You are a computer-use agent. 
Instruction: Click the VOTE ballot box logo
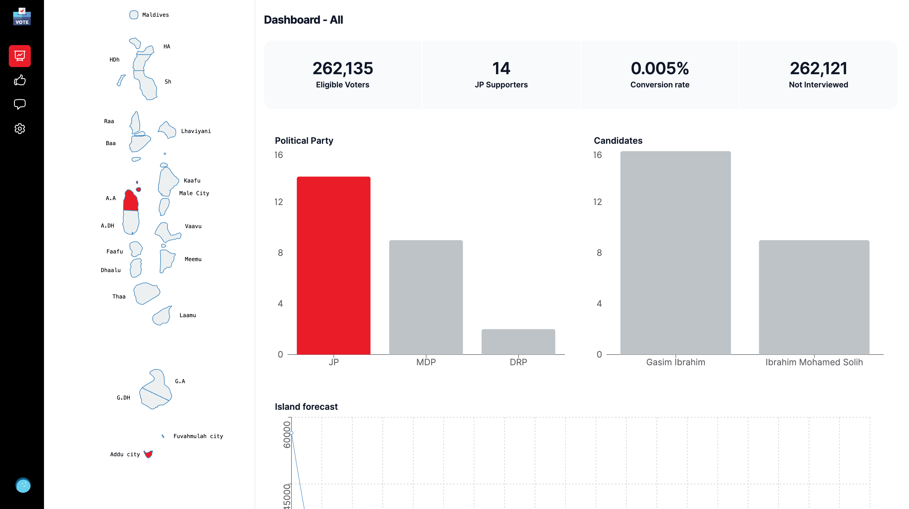click(x=22, y=16)
